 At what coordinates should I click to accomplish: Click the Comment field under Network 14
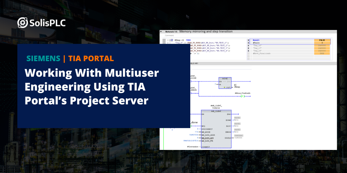(169, 35)
